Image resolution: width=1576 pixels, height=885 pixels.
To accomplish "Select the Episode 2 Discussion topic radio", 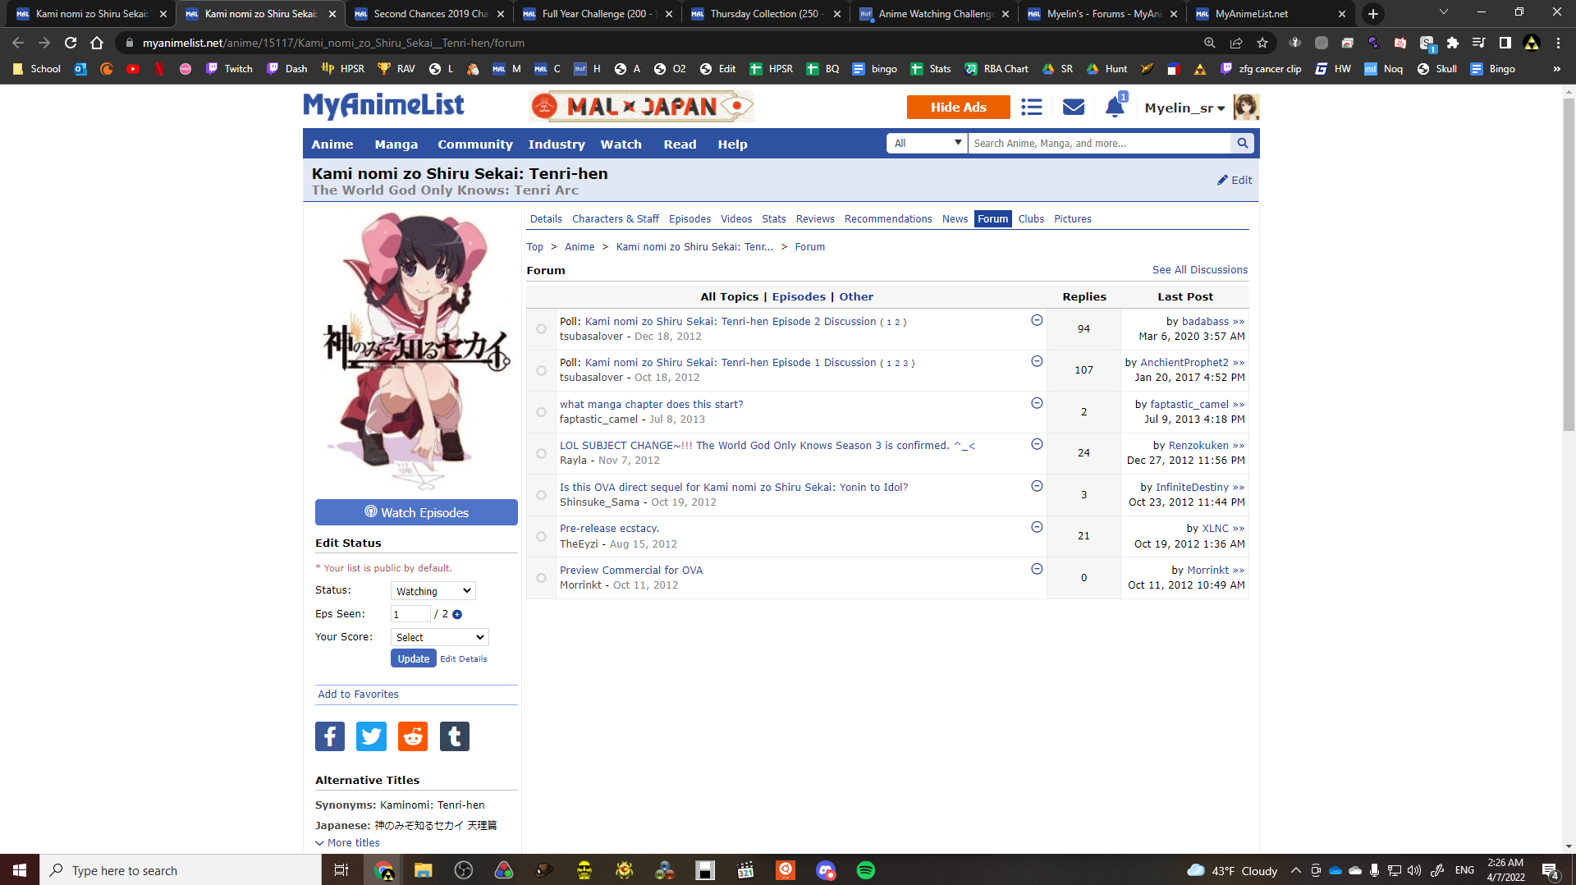I will pyautogui.click(x=541, y=329).
